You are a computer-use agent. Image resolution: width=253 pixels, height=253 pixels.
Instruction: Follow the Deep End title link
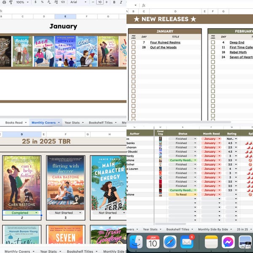pyautogui.click(x=237, y=42)
